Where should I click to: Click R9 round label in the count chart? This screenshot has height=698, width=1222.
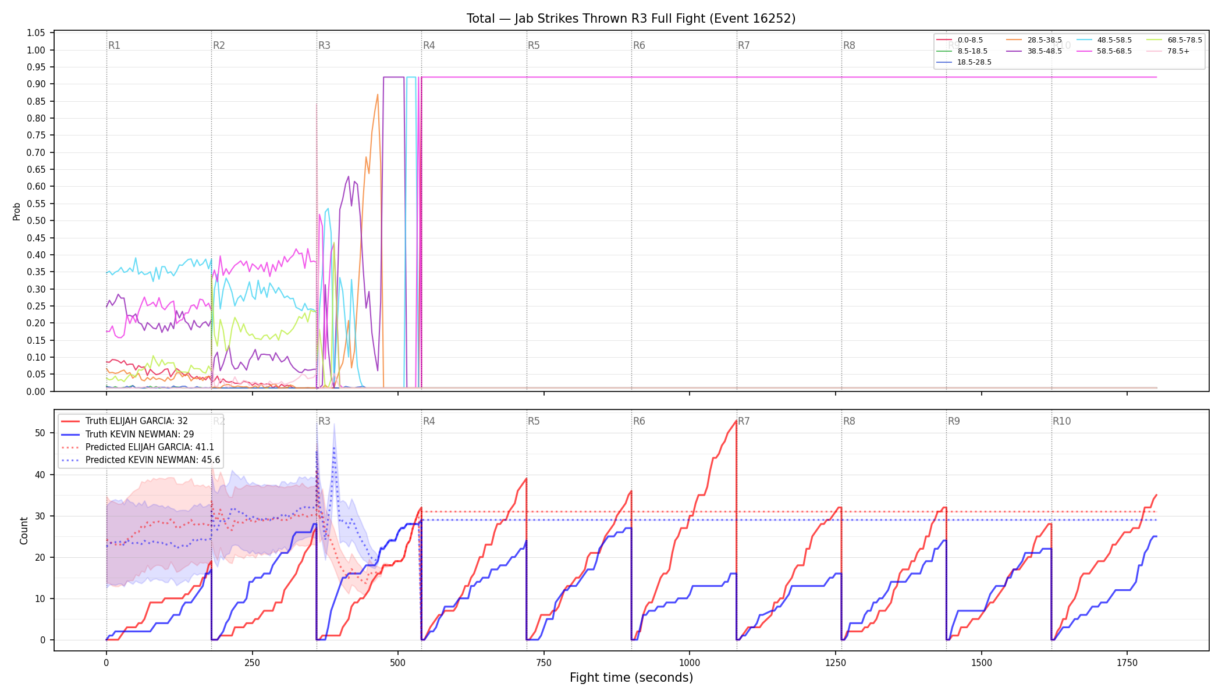click(954, 421)
